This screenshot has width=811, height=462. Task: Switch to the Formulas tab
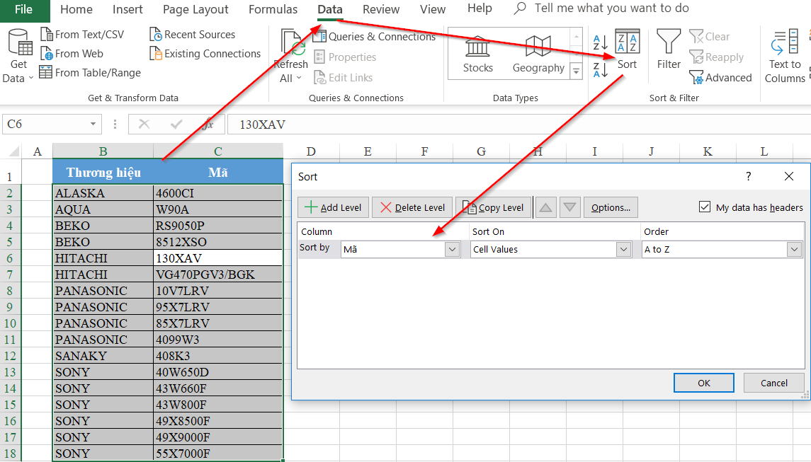[x=273, y=10]
